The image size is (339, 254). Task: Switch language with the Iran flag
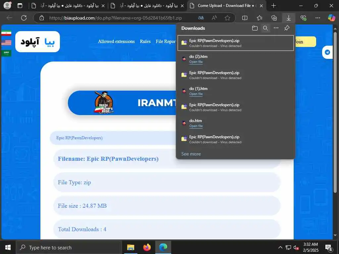pos(6,33)
